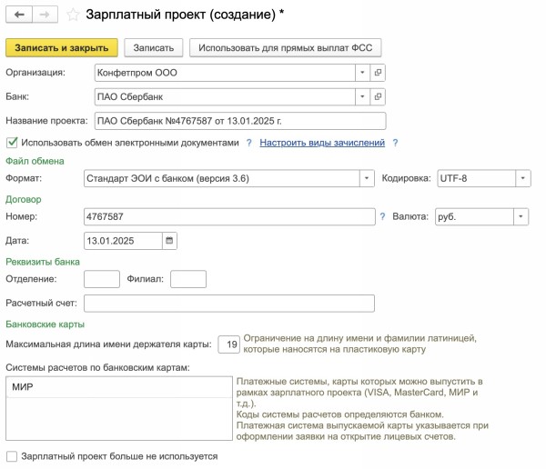Click Использовать для прямых выплат ФСС button

285,47
